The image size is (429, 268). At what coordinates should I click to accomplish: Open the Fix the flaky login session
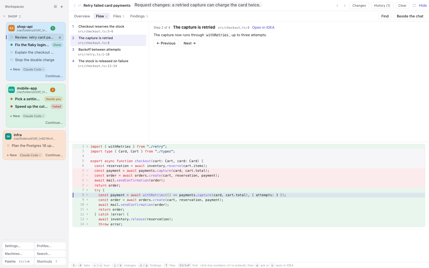36,45
